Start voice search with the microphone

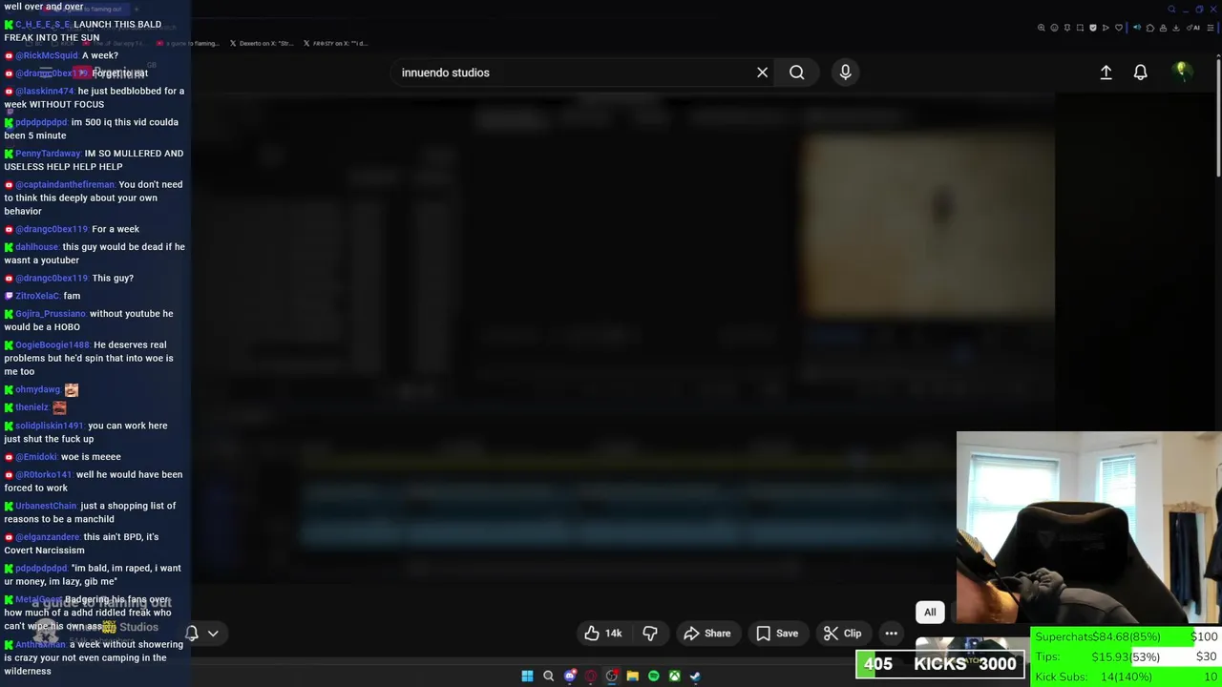(845, 73)
